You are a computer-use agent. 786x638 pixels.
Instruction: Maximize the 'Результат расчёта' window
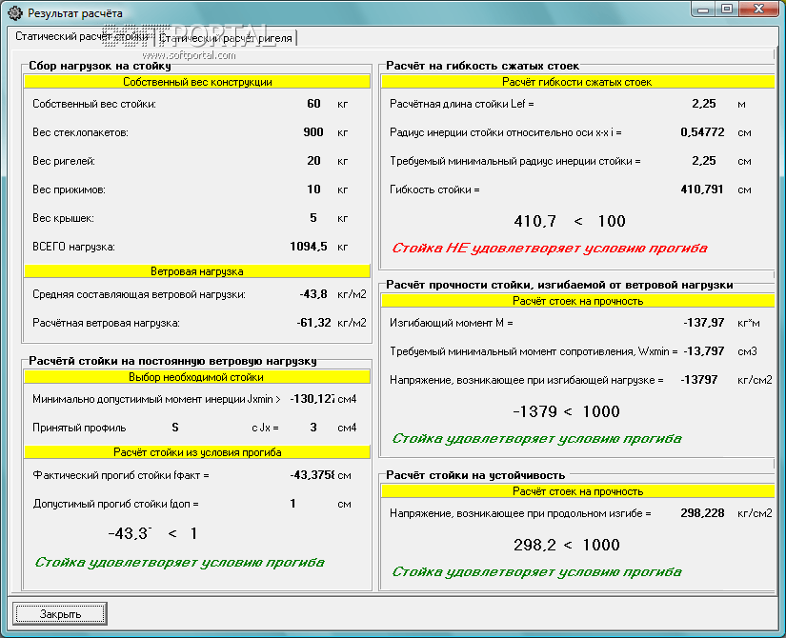click(727, 9)
